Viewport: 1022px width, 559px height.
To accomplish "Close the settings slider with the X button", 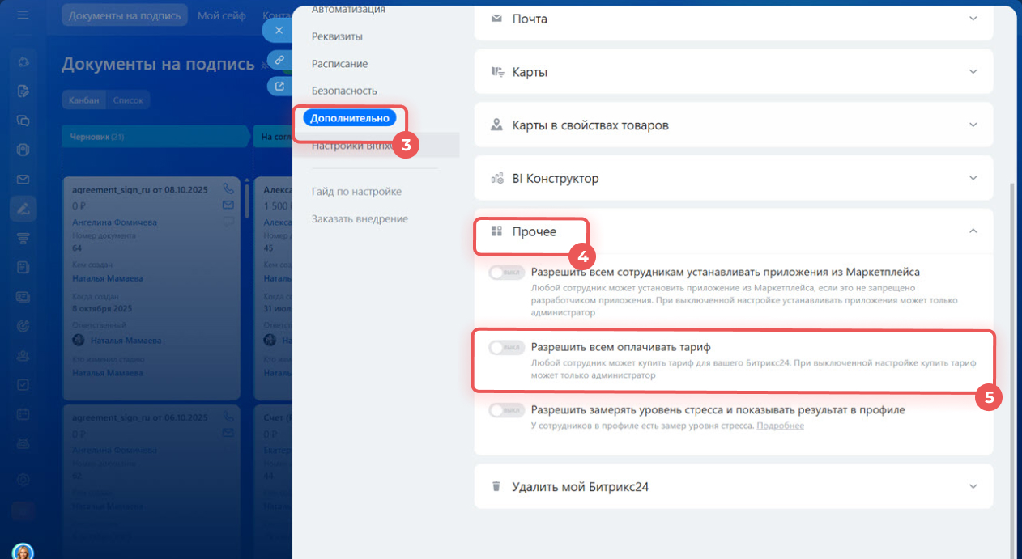I will [x=279, y=30].
